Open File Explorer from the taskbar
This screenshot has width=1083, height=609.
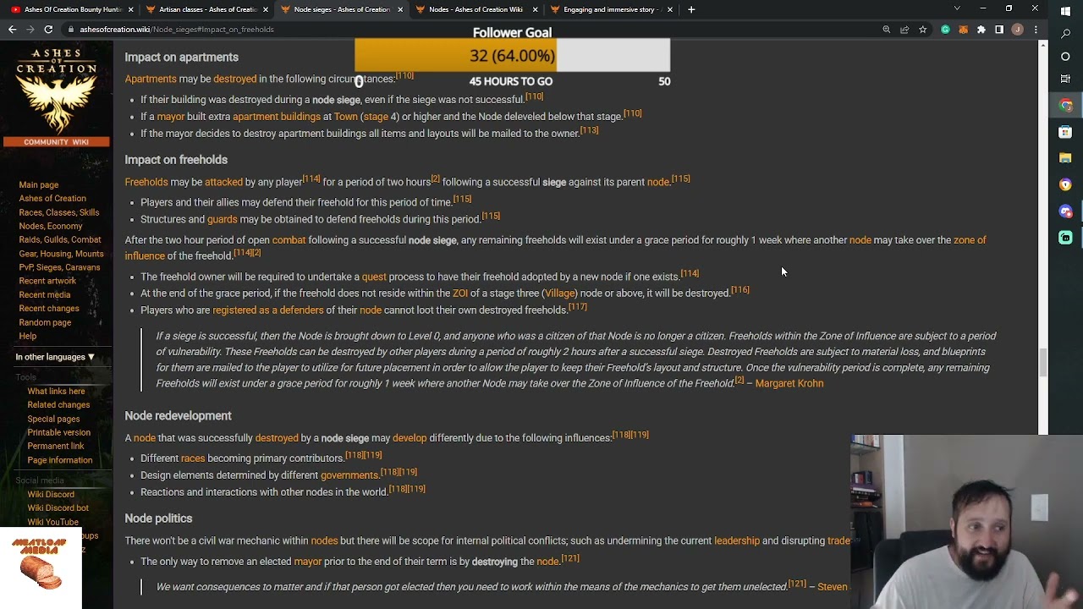pos(1065,158)
